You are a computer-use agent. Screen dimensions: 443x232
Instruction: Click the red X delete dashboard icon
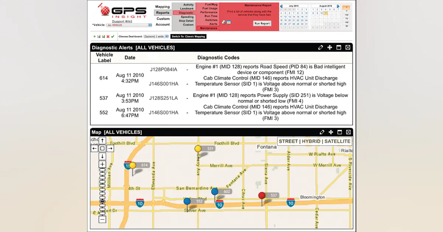click(108, 36)
